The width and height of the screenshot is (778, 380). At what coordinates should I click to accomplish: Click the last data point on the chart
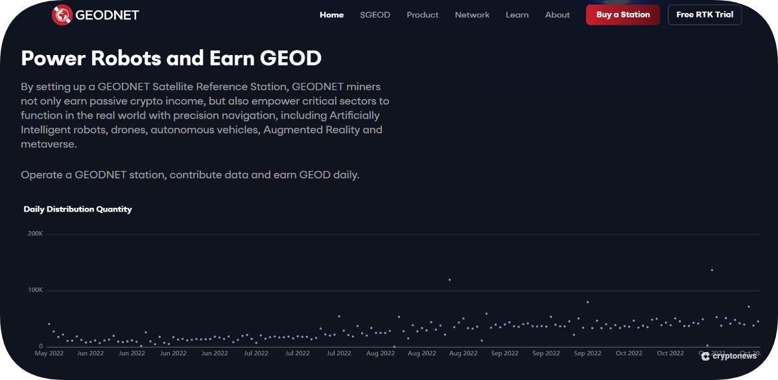(758, 322)
